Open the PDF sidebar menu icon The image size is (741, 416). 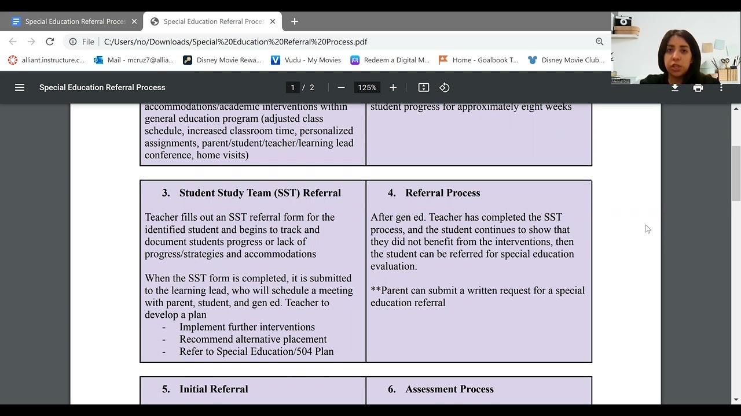point(20,87)
